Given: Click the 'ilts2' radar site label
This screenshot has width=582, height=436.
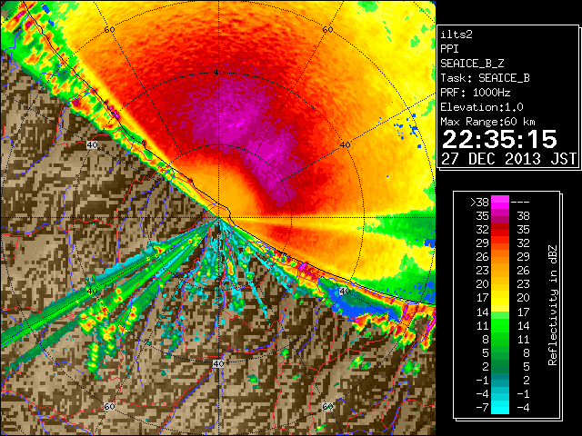Looking at the screenshot, I should tap(457, 35).
